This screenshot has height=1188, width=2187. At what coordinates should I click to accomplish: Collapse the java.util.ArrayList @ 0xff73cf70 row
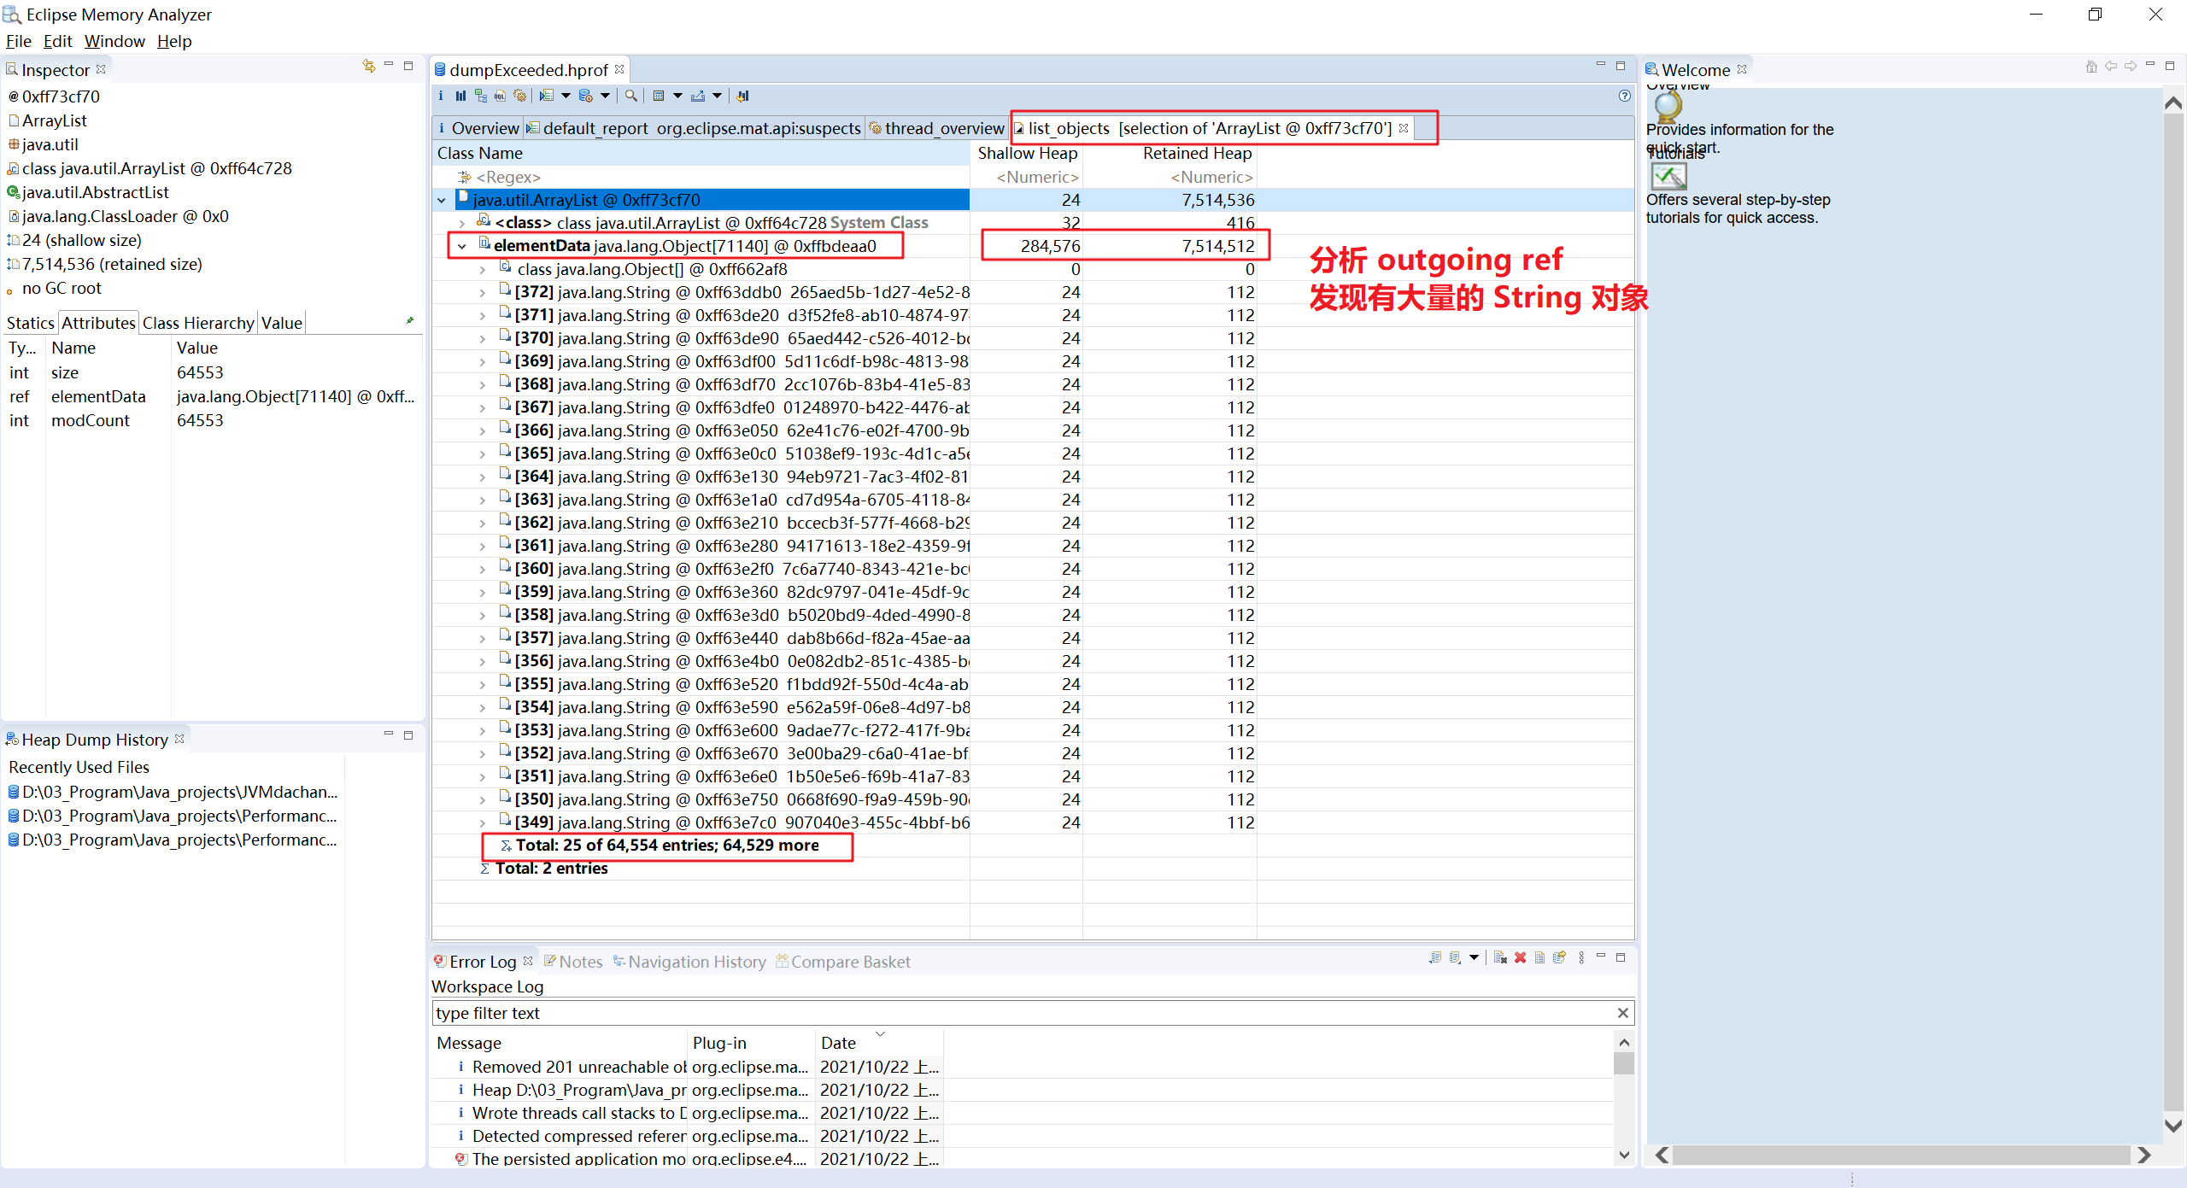(x=442, y=201)
